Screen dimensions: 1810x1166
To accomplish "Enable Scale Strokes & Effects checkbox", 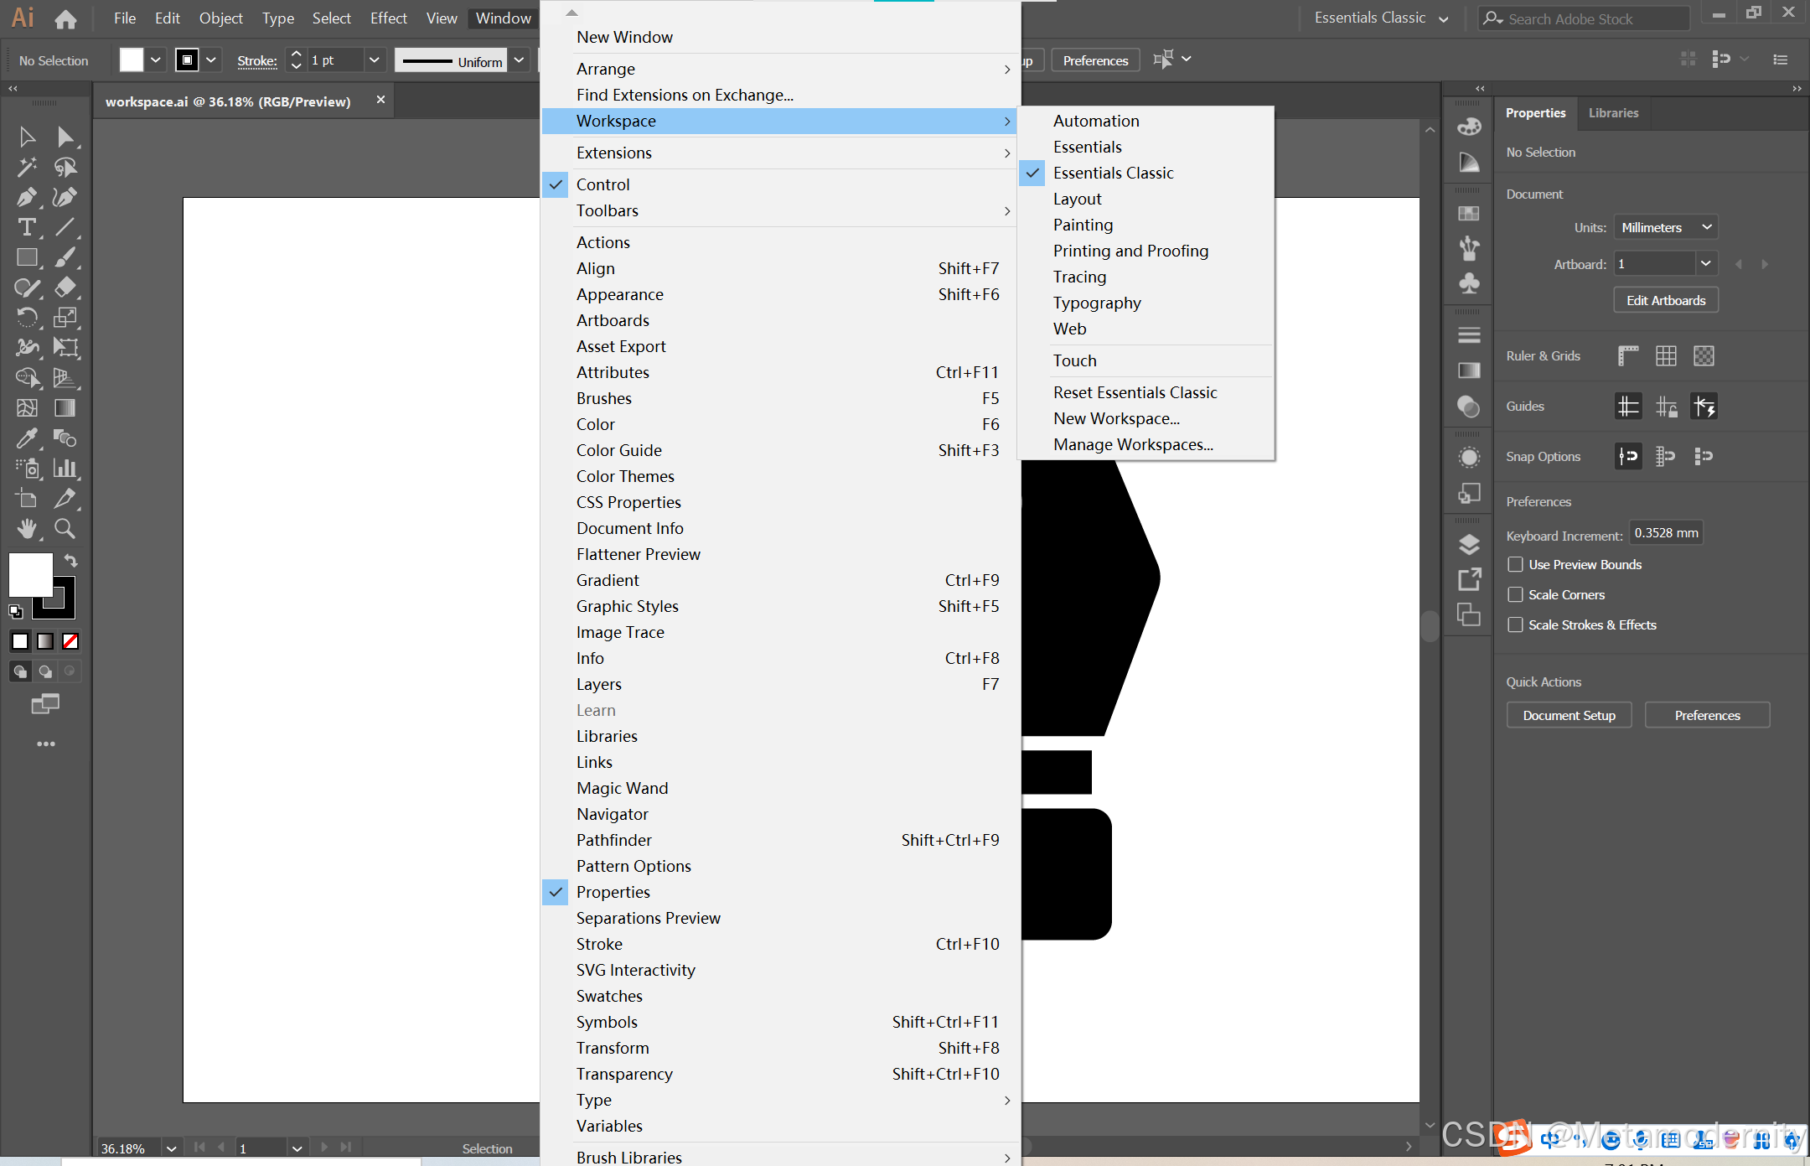I will [1516, 625].
